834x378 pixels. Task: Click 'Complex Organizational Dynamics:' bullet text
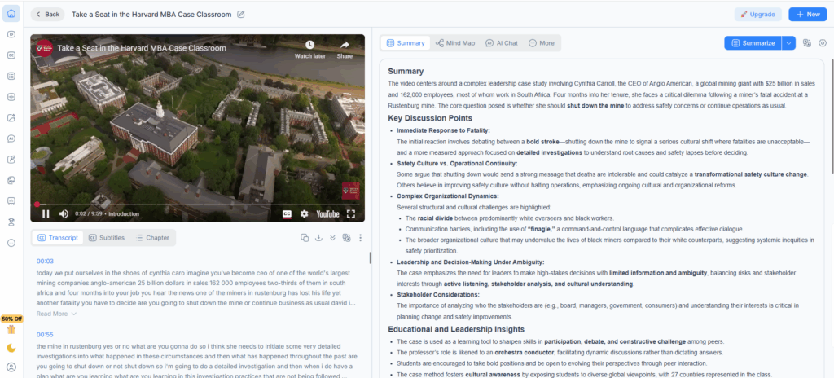point(447,196)
